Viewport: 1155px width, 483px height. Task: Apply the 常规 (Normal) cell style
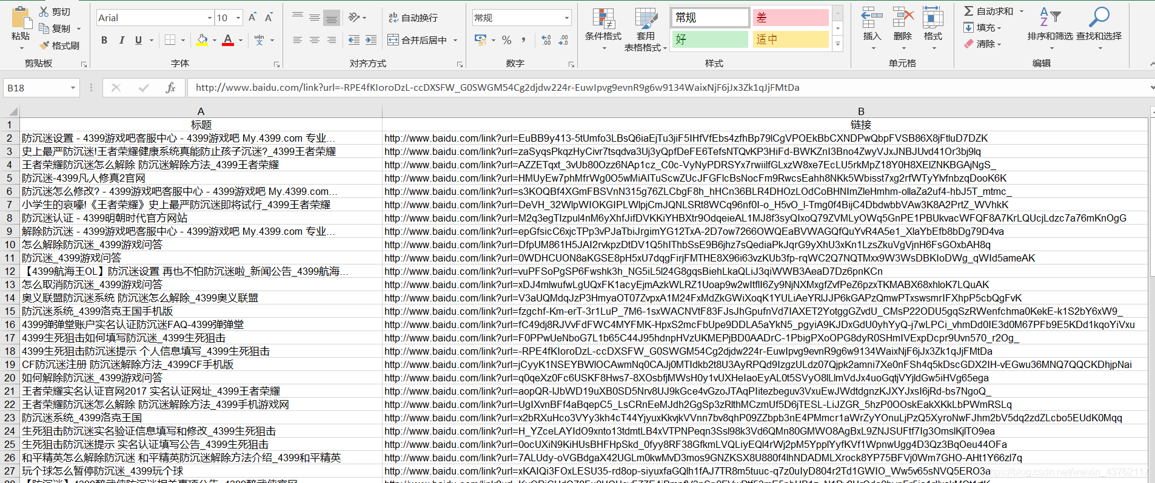click(710, 18)
